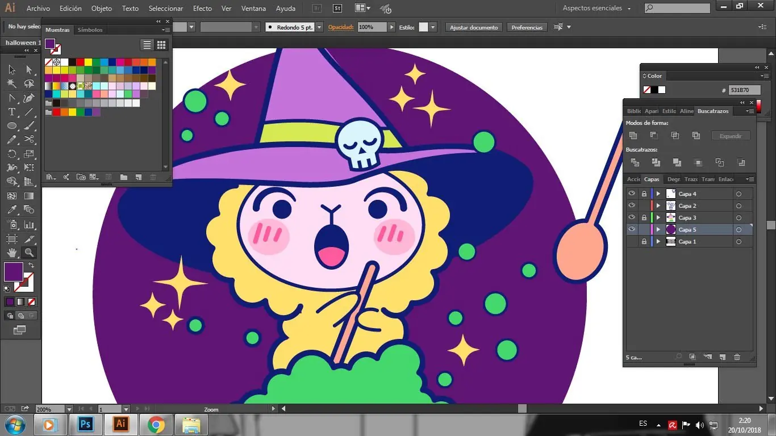This screenshot has height=436, width=776.
Task: Switch to the Capas tab
Action: pyautogui.click(x=652, y=179)
